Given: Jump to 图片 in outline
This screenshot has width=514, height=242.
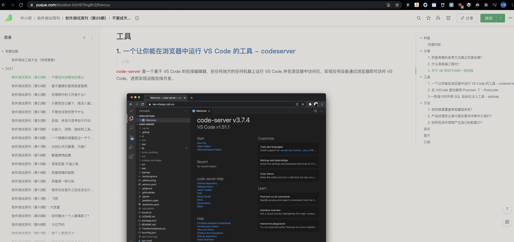Looking at the screenshot, I should pos(427,136).
